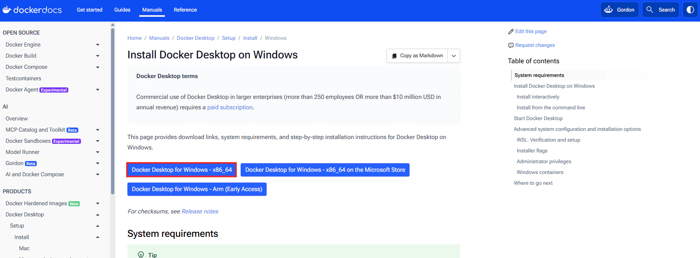
Task: Toggle the dark/light theme switch
Action: coord(690,10)
